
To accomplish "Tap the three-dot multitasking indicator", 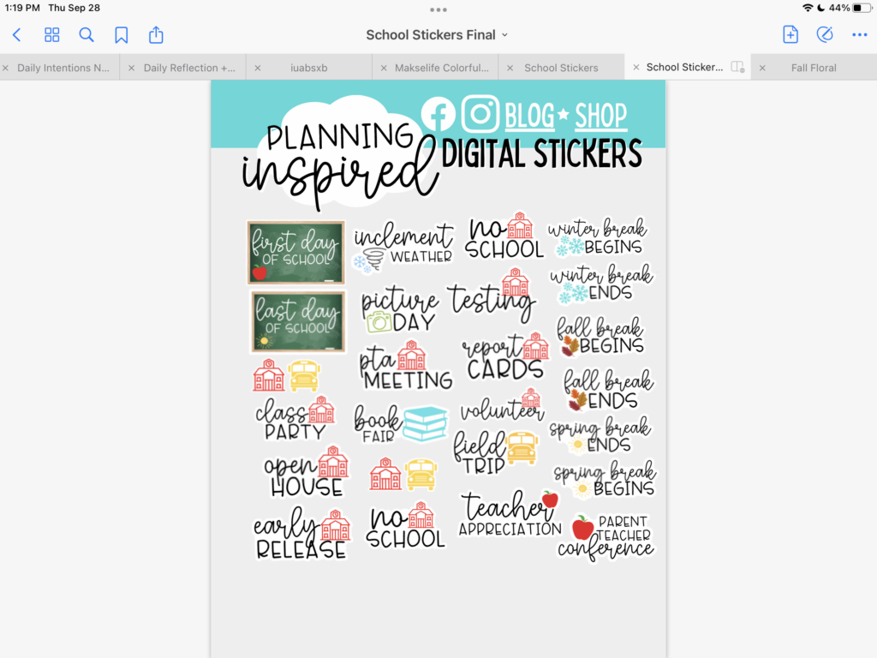I will (438, 9).
